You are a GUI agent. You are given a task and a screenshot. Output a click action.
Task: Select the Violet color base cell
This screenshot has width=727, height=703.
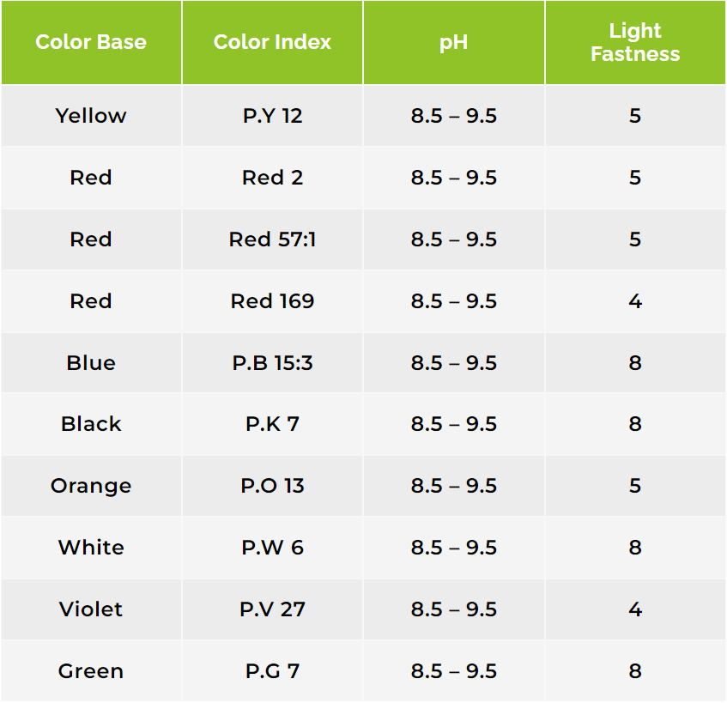pyautogui.click(x=91, y=609)
